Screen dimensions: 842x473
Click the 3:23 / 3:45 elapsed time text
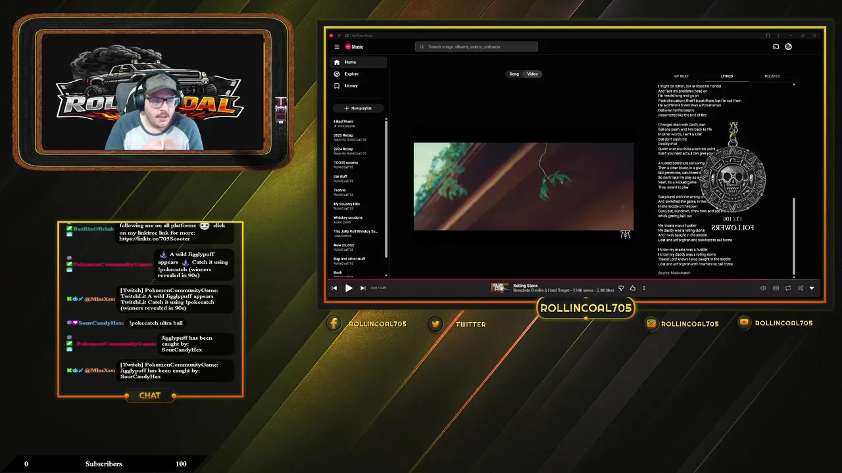(x=378, y=288)
